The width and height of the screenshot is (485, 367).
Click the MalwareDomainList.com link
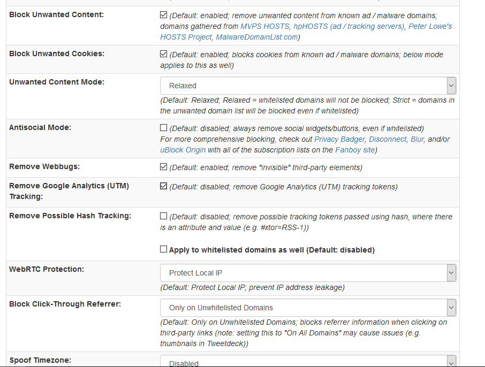click(x=256, y=37)
